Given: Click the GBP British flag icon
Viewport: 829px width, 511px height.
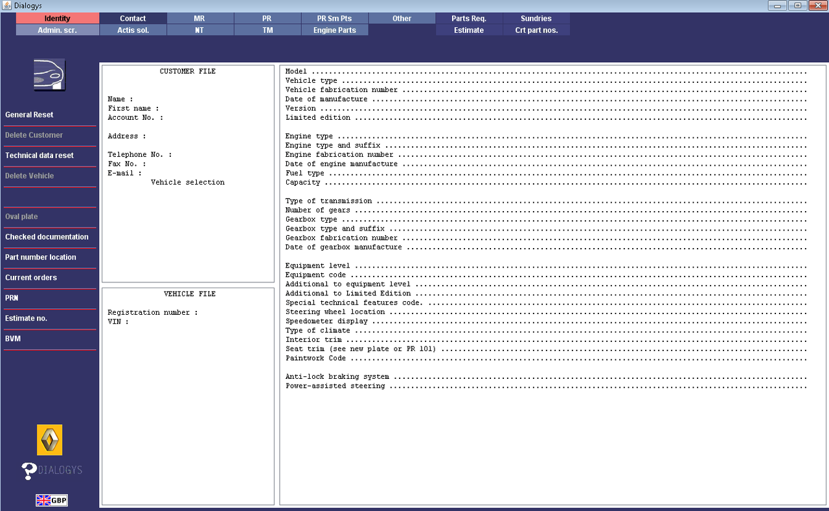Looking at the screenshot, I should point(52,500).
